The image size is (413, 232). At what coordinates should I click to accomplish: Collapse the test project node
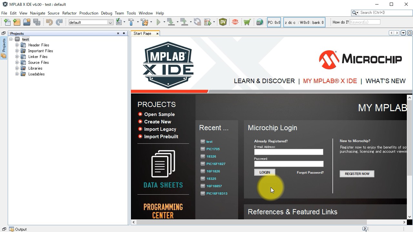click(x=11, y=39)
